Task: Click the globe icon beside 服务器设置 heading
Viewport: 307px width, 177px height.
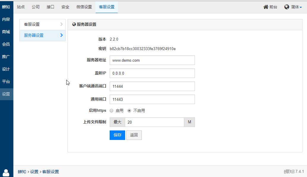Action: [74, 24]
